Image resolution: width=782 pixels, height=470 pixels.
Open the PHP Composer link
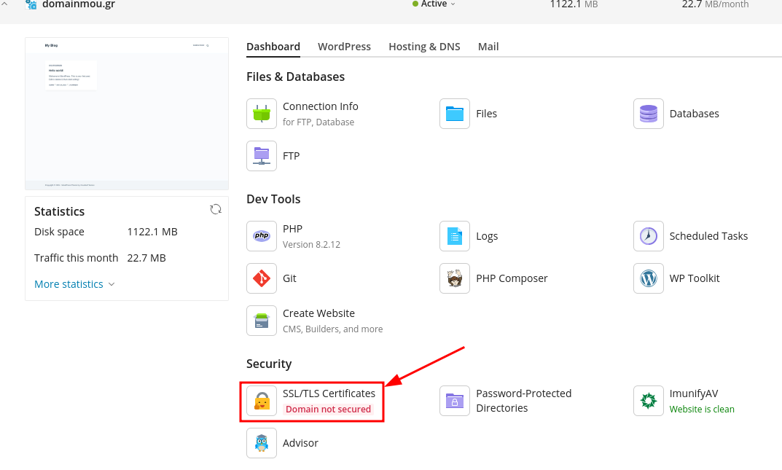coord(512,278)
